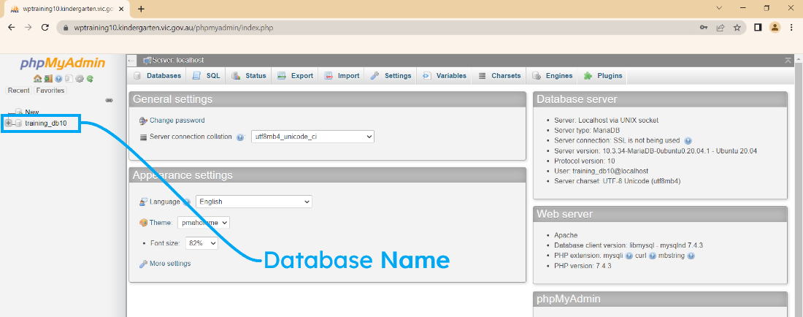Viewport: 803px width, 317px height.
Task: Go to the Import tab
Action: coord(342,76)
